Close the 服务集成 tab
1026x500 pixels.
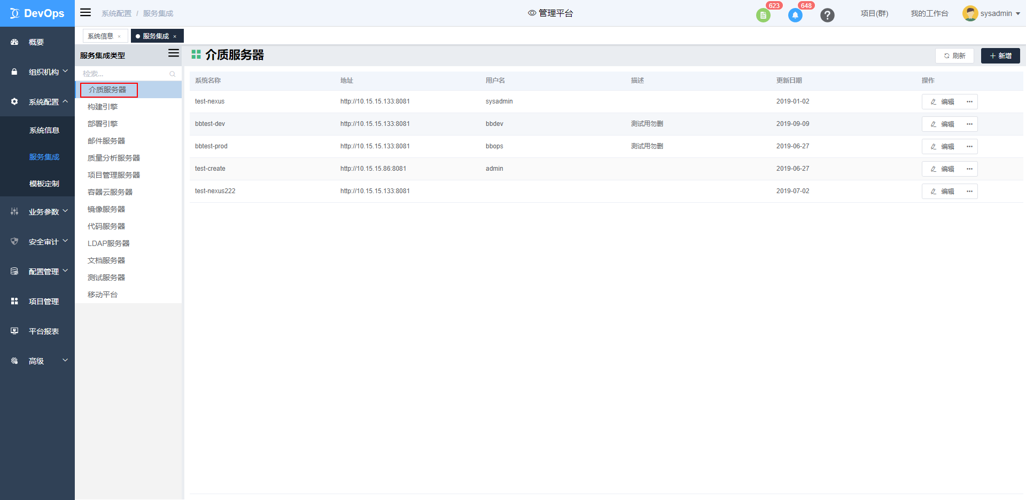(175, 36)
